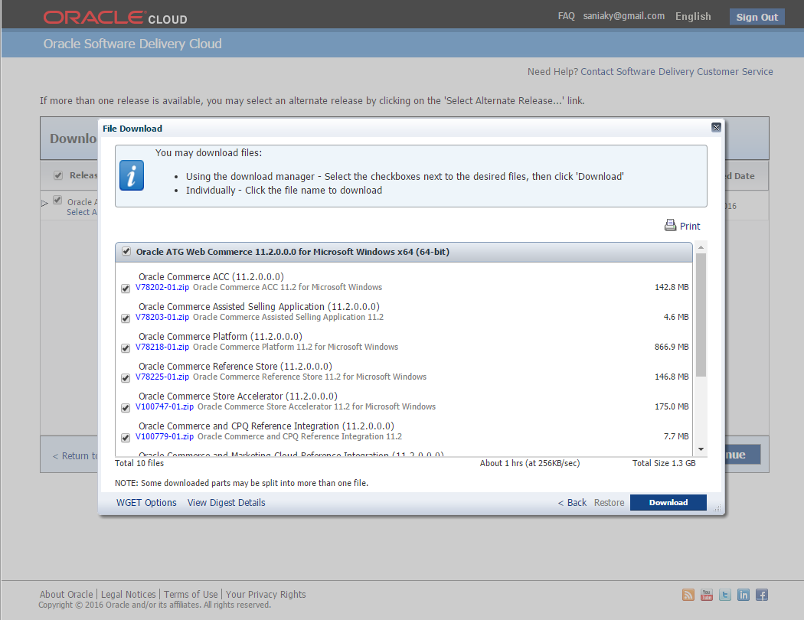The height and width of the screenshot is (620, 804).
Task: Click the Return link in background page
Action: (x=75, y=455)
